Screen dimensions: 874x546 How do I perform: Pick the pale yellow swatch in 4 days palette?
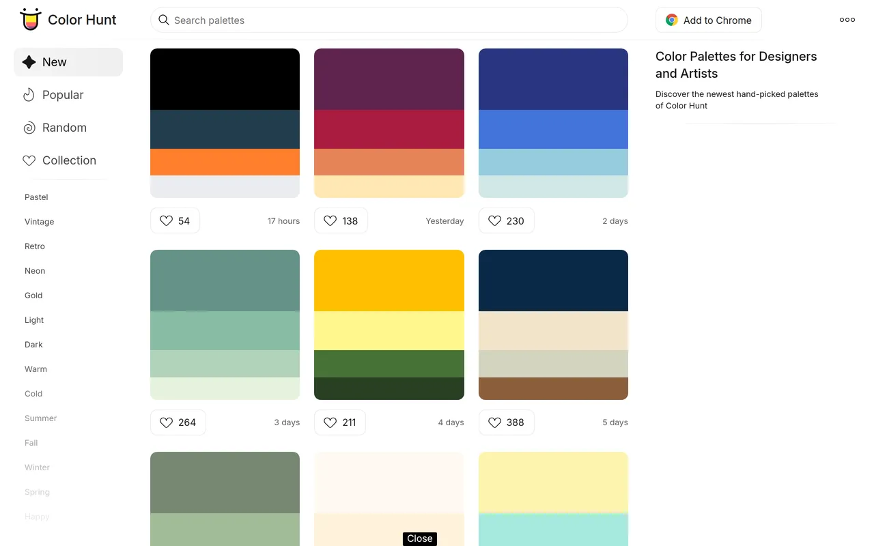389,330
